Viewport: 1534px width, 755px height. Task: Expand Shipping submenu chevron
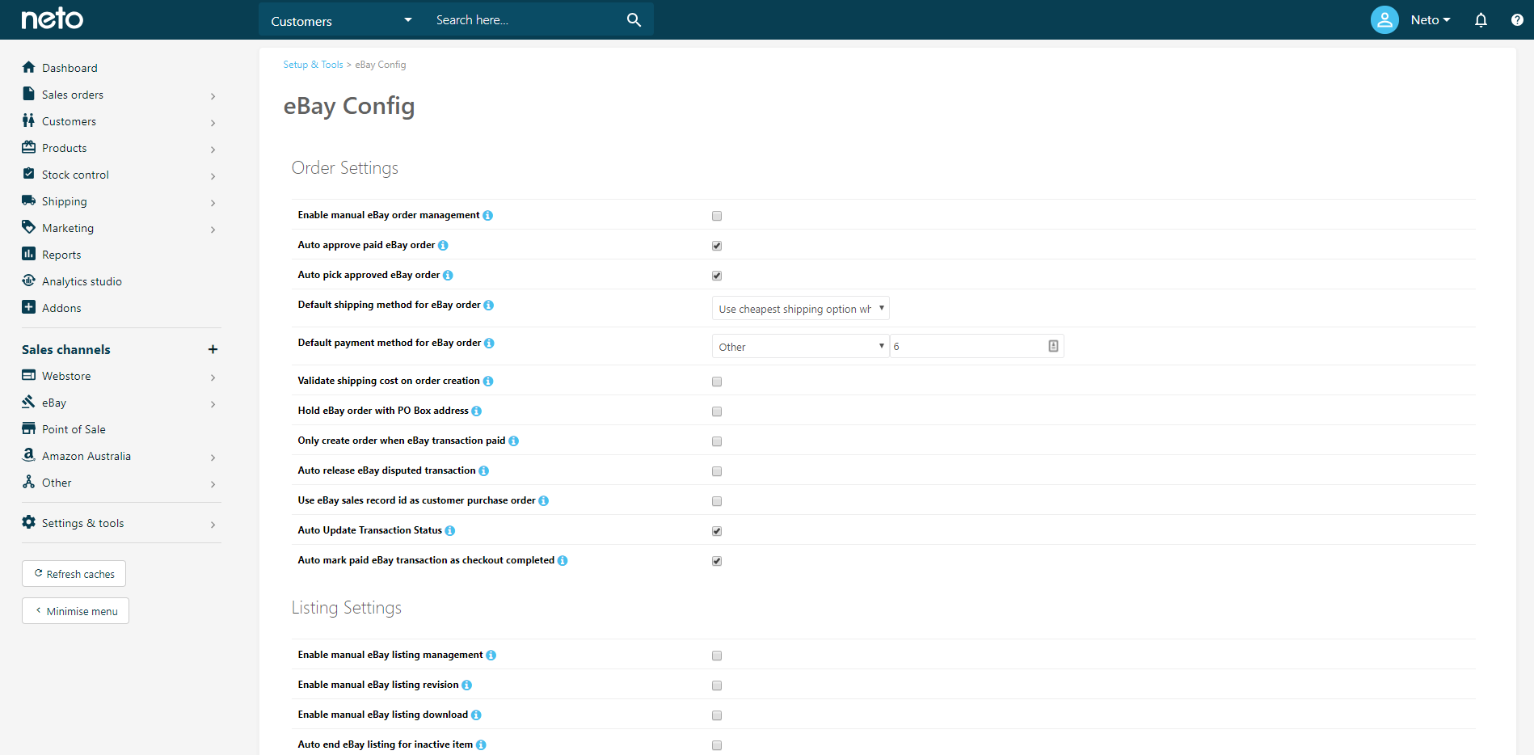[x=213, y=203]
